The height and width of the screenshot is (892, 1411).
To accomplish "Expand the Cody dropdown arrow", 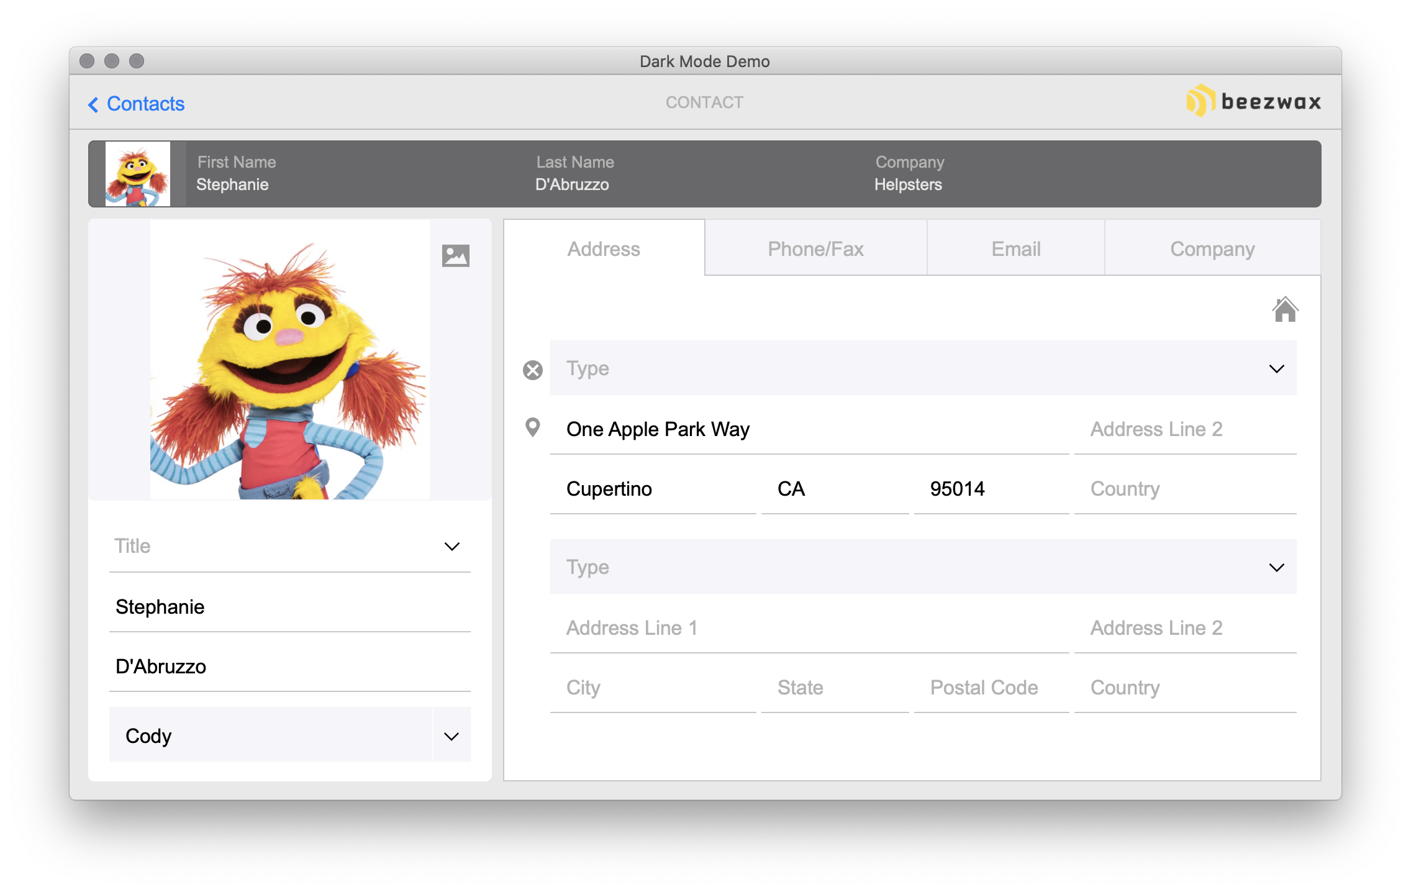I will (451, 736).
